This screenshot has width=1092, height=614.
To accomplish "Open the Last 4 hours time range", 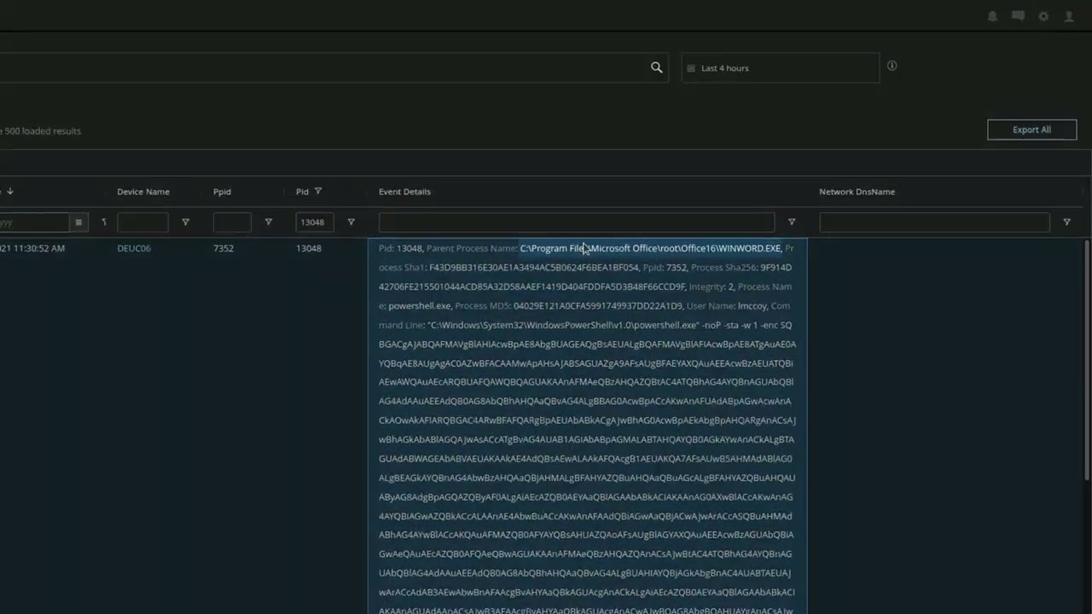I will pos(780,68).
